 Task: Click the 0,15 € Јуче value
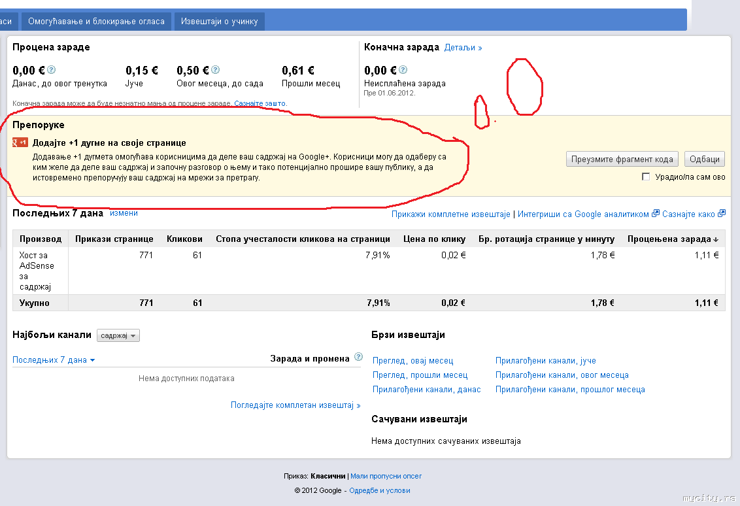click(x=142, y=71)
